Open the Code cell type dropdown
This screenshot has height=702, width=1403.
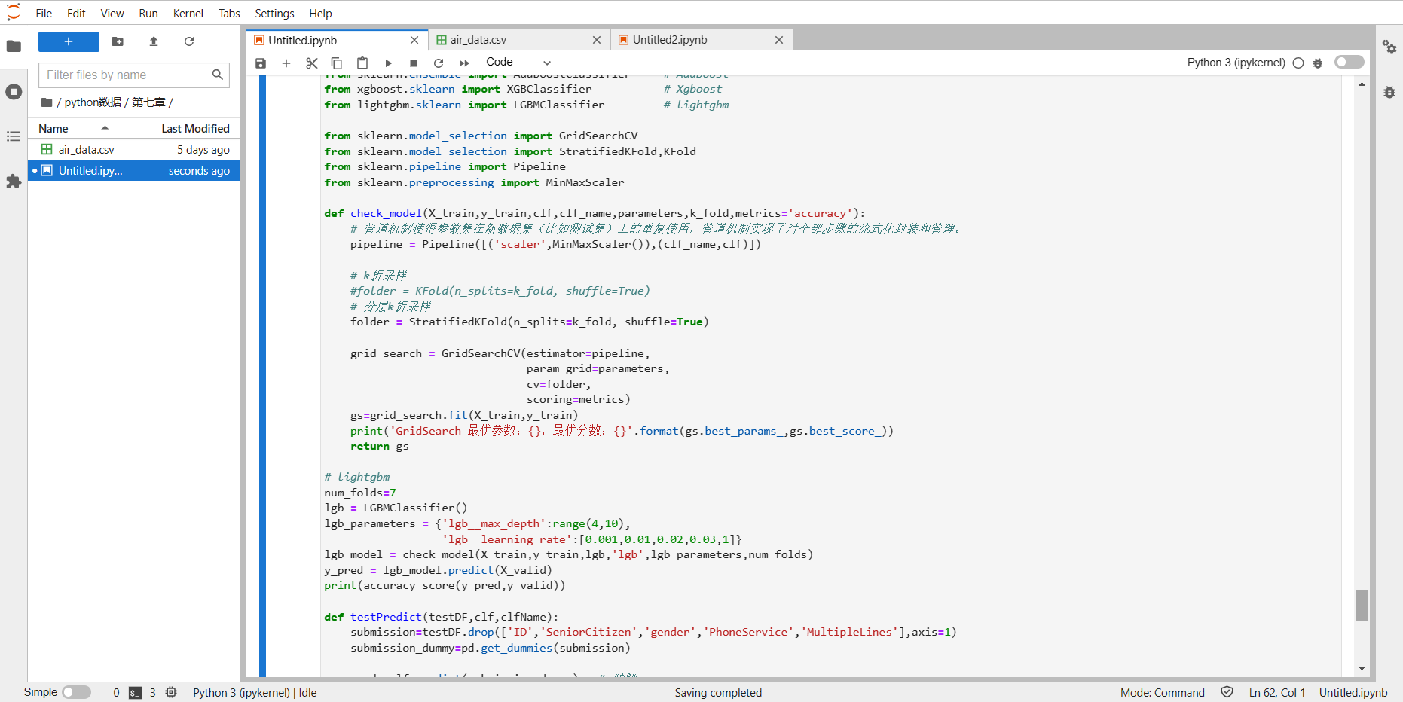tap(518, 63)
